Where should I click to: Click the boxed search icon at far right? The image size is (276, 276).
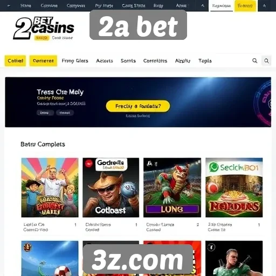266,61
